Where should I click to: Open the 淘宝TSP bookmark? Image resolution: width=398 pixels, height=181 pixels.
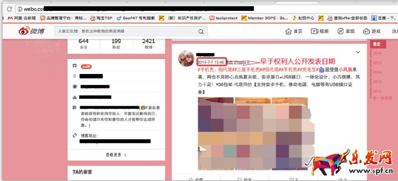coord(101,18)
